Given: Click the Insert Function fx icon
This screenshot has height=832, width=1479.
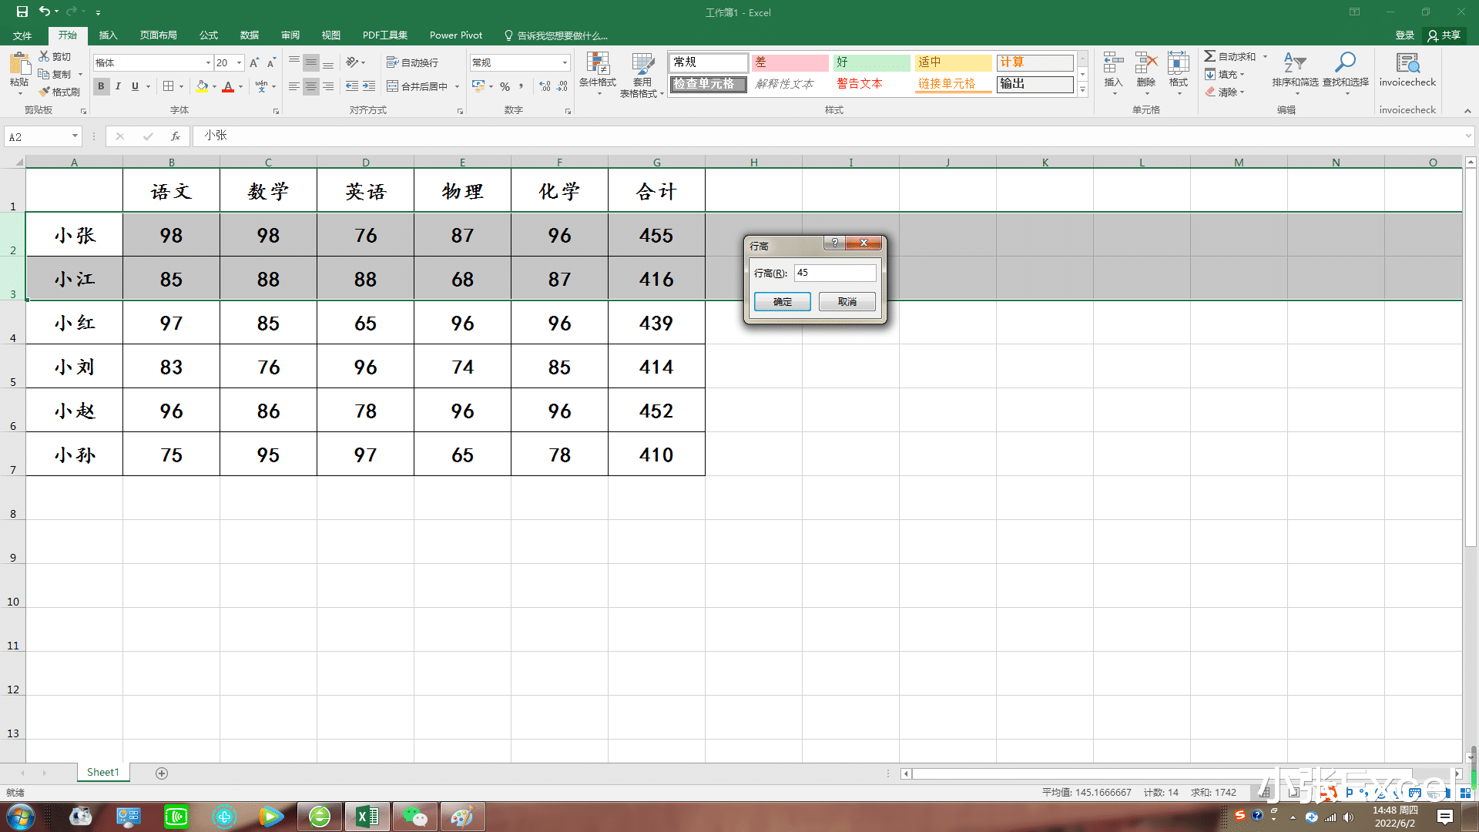Looking at the screenshot, I should tap(176, 136).
